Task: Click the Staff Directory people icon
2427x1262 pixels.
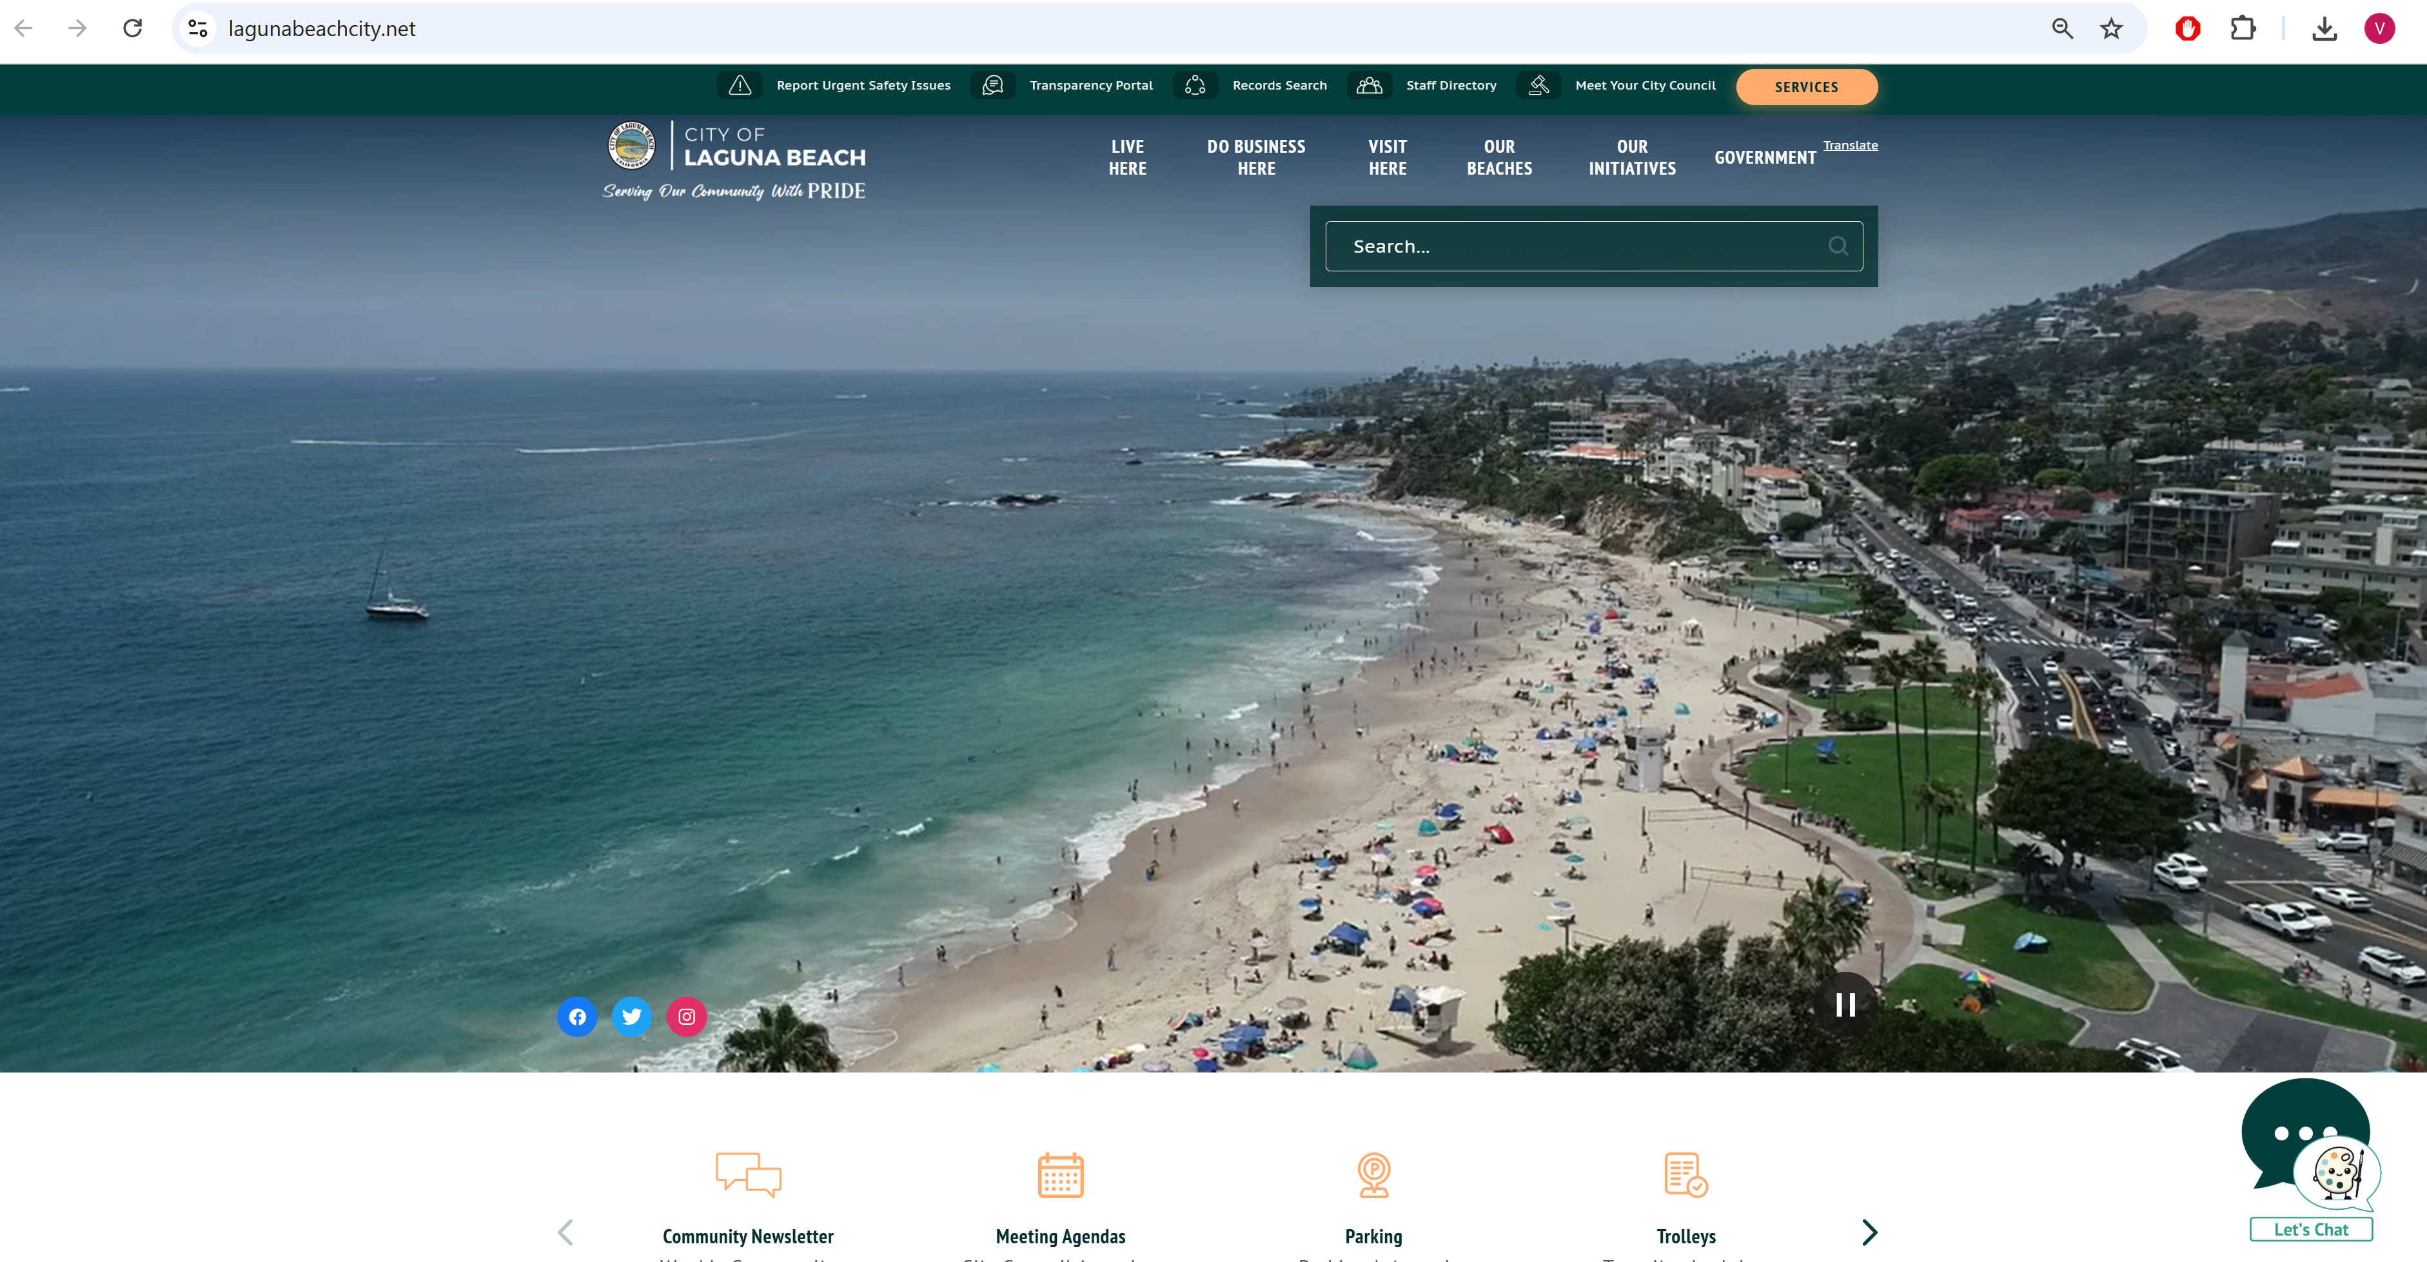Action: click(x=1369, y=86)
